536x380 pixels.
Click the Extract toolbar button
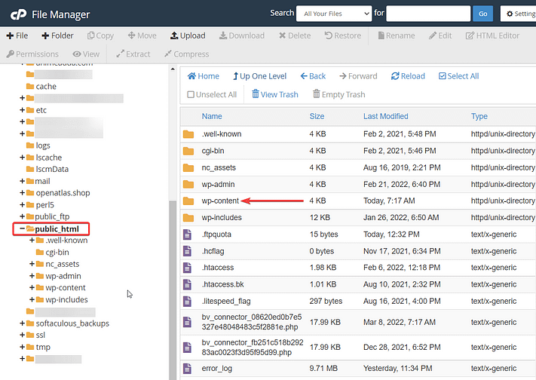[133, 54]
